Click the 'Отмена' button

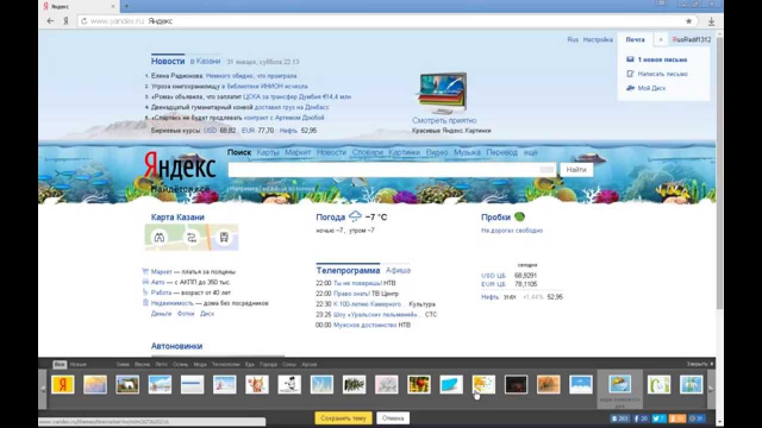(x=393, y=418)
